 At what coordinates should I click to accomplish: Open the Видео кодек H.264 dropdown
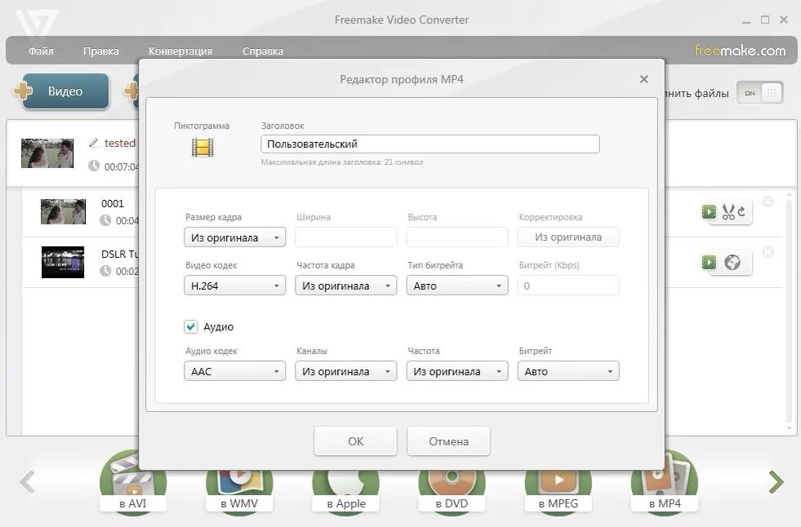(234, 286)
